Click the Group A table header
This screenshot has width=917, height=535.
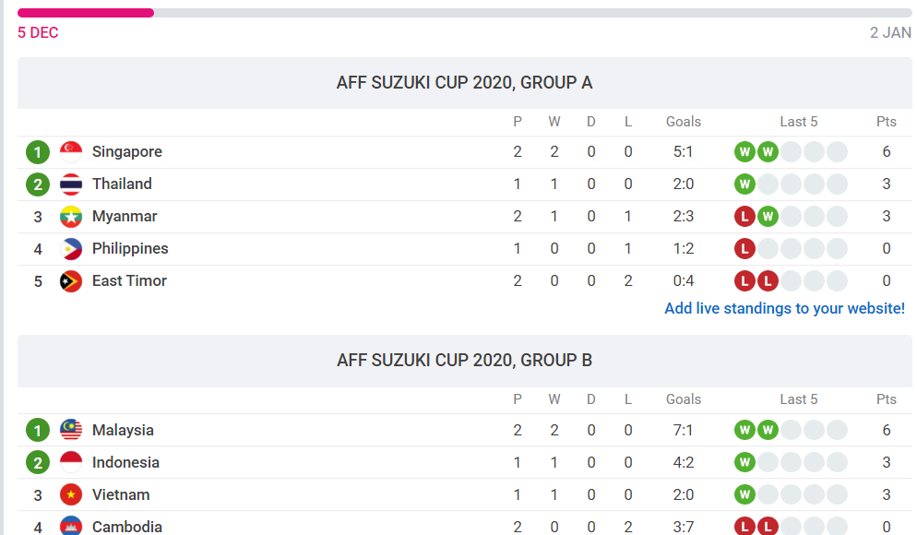click(464, 83)
